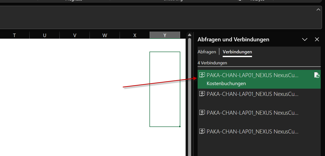Select the Kostenbuchungen connection entry
This screenshot has height=156, width=325.
click(x=259, y=79)
